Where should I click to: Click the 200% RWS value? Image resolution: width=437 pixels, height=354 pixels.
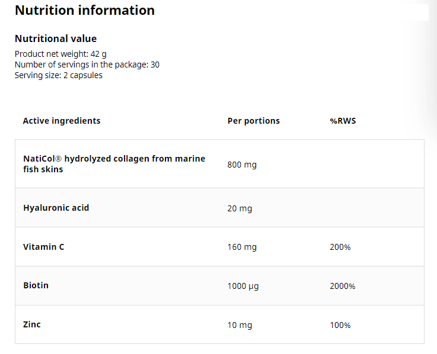pos(340,247)
